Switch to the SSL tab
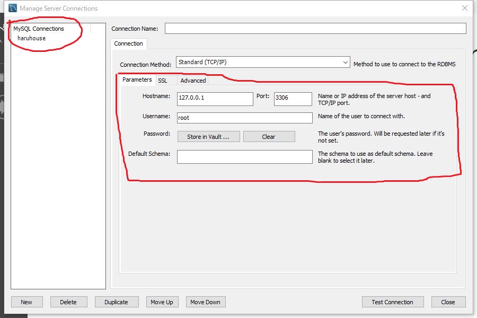The width and height of the screenshot is (477, 318). (163, 81)
